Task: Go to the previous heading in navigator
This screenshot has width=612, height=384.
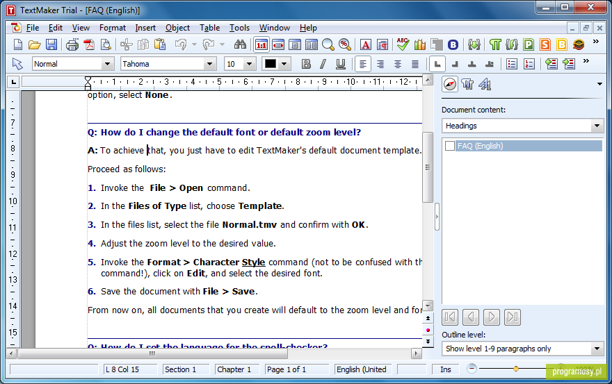Action: point(470,317)
